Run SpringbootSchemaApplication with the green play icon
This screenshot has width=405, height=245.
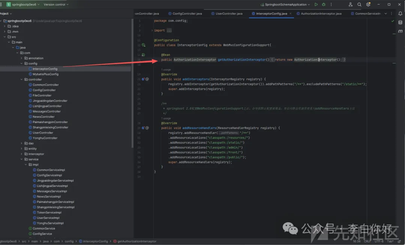[316, 5]
